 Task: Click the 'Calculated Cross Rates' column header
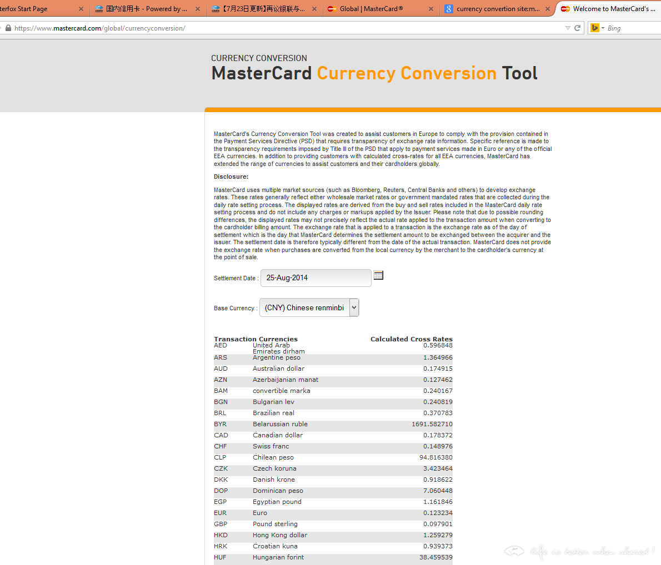[x=412, y=339]
